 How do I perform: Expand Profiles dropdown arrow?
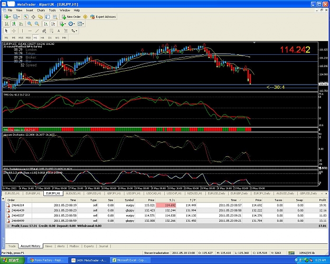click(x=19, y=16)
